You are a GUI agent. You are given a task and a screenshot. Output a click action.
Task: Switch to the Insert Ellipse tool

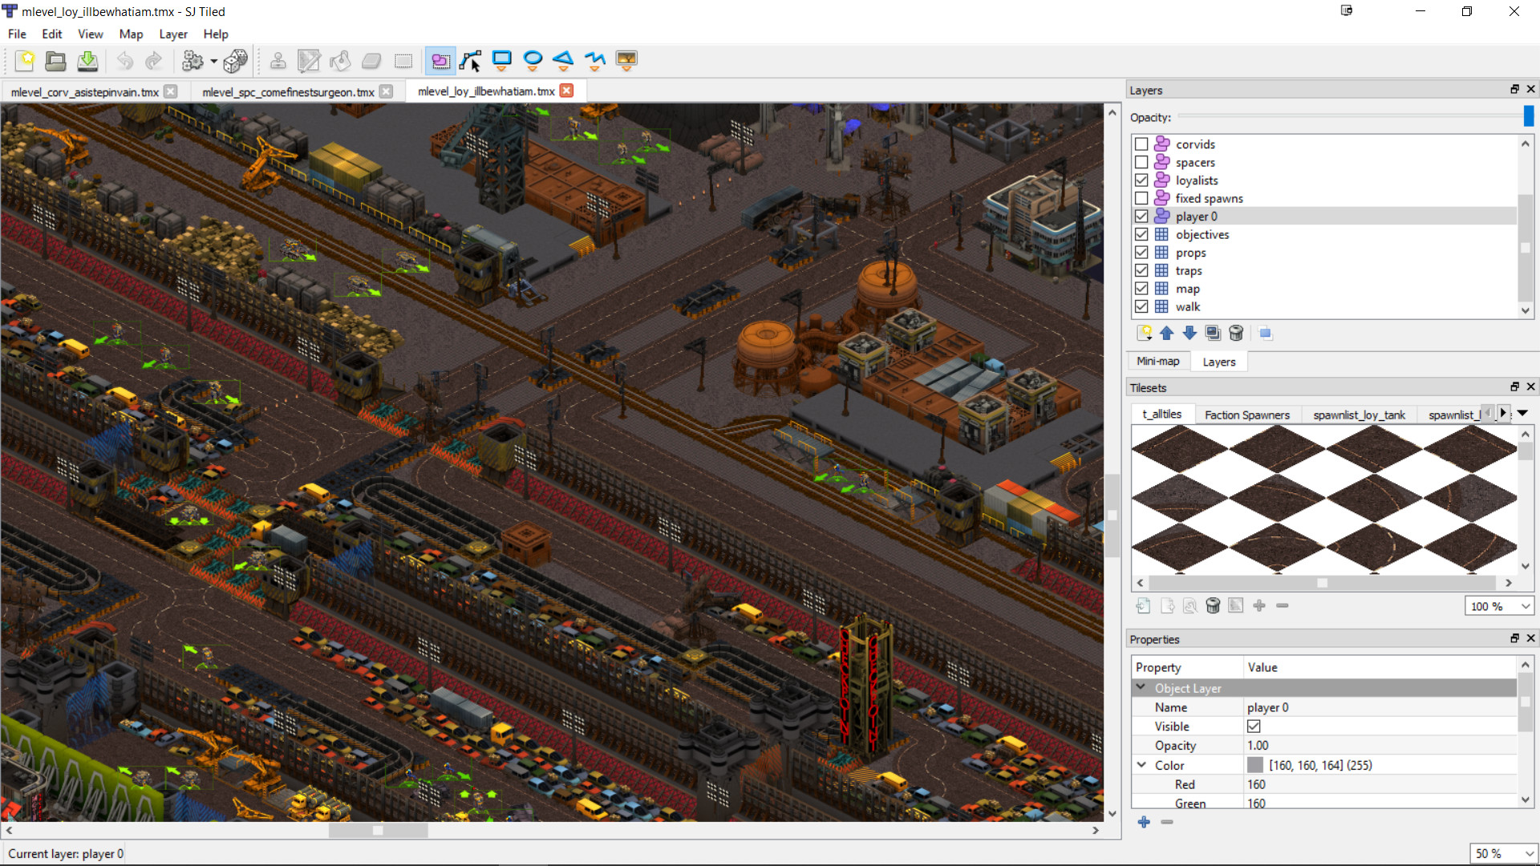[x=533, y=60]
